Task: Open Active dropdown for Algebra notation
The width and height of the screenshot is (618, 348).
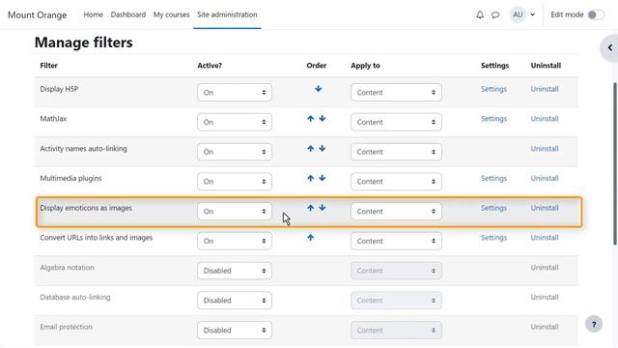Action: pyautogui.click(x=235, y=271)
